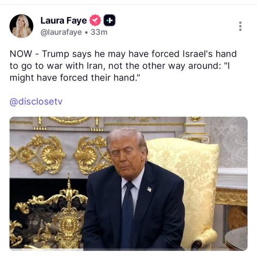Click the quote "might have forced their hand."
257x258 pixels.
point(75,78)
